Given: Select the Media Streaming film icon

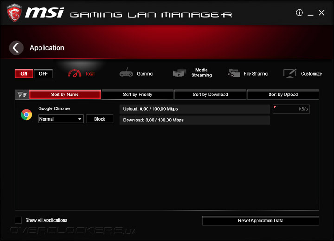Looking at the screenshot, I should pyautogui.click(x=180, y=73).
